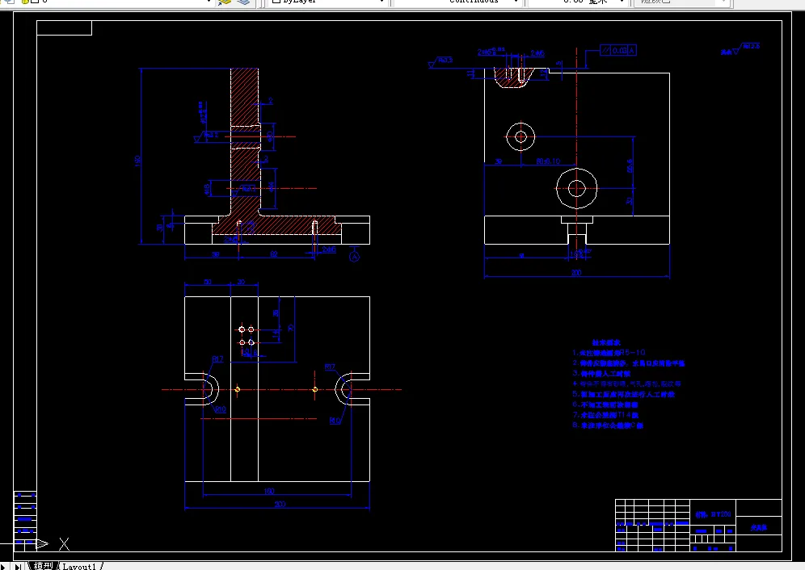Select the large bore circle in right view
The height and width of the screenshot is (570, 805).
tap(576, 188)
